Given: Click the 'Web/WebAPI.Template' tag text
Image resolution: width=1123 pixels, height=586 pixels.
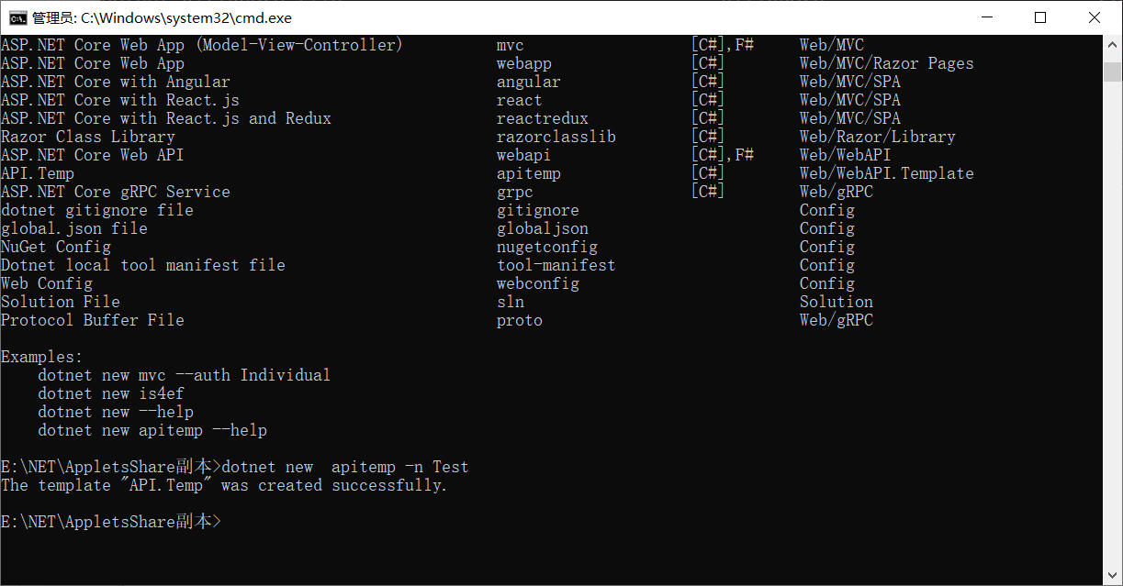Looking at the screenshot, I should tap(886, 173).
